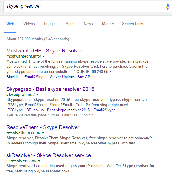This screenshot has height=175, width=172.
Task: Open the Buy API sitelink
Action: (84, 77)
